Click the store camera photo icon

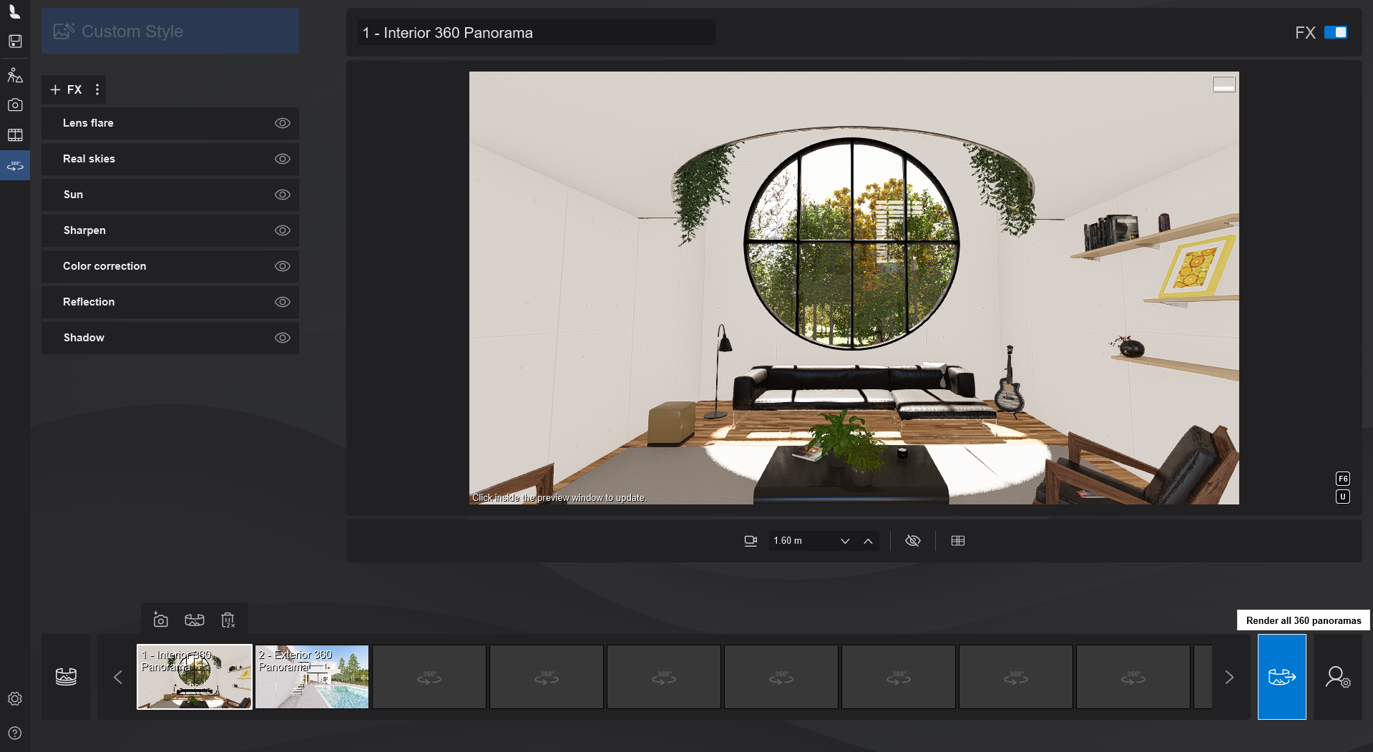tap(160, 620)
